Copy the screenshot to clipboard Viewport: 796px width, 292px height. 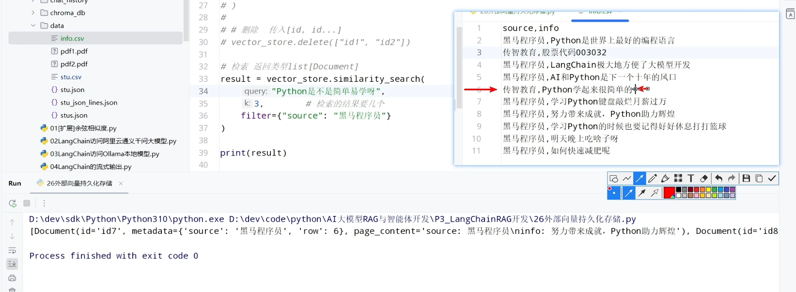pos(759,179)
